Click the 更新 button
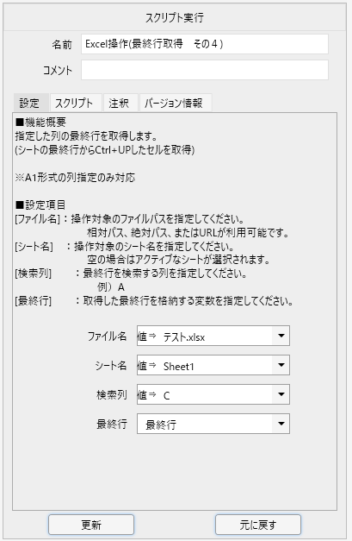 click(91, 525)
